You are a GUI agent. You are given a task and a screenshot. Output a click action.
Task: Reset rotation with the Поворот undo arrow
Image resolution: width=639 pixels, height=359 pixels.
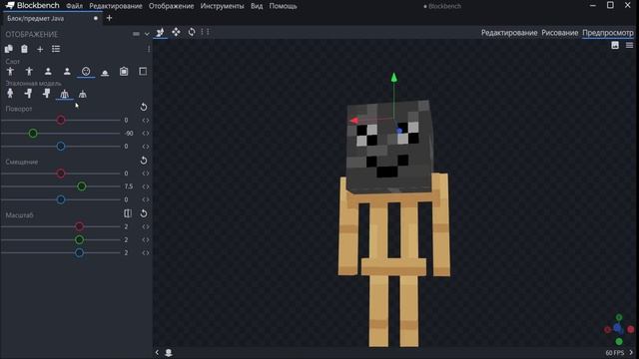pyautogui.click(x=144, y=107)
